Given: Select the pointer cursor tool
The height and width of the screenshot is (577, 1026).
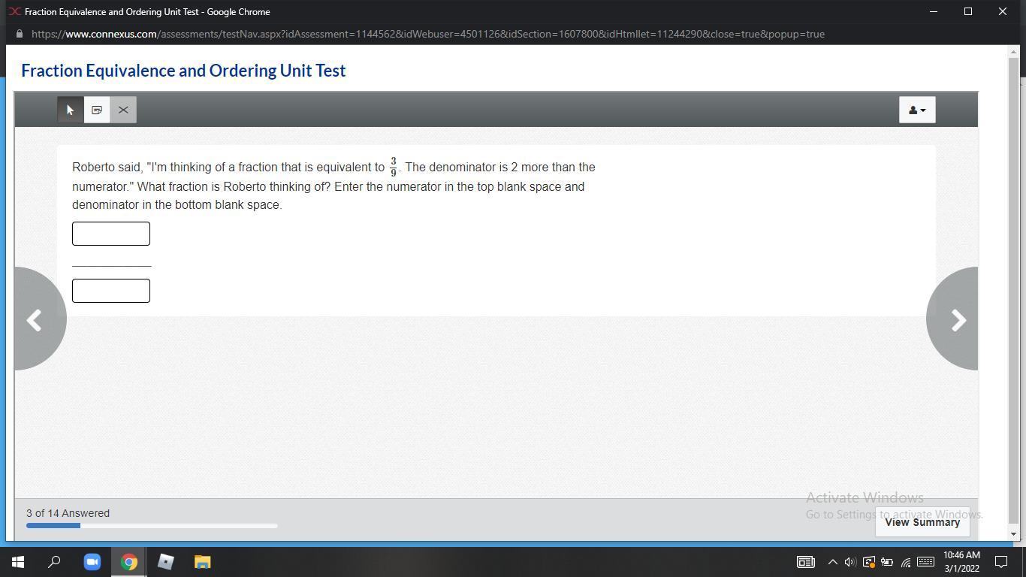Looking at the screenshot, I should [x=71, y=110].
